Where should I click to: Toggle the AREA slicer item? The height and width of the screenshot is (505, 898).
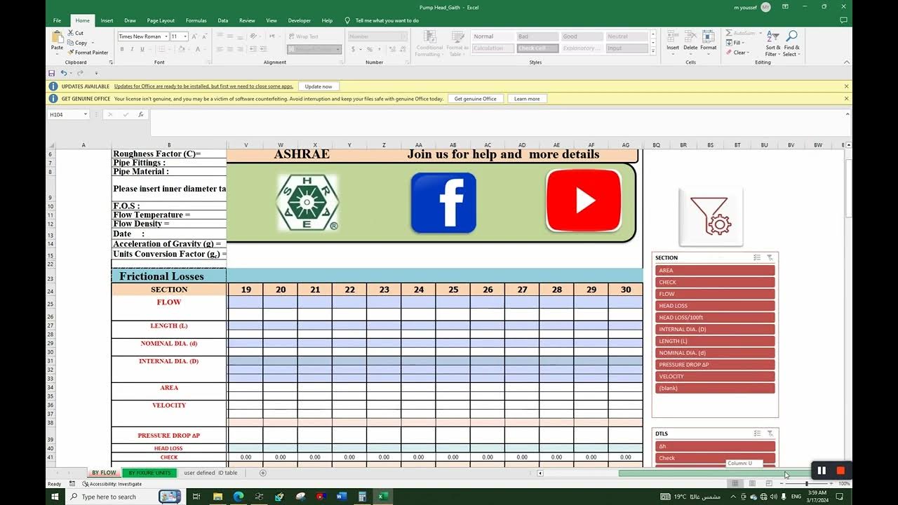tap(715, 270)
